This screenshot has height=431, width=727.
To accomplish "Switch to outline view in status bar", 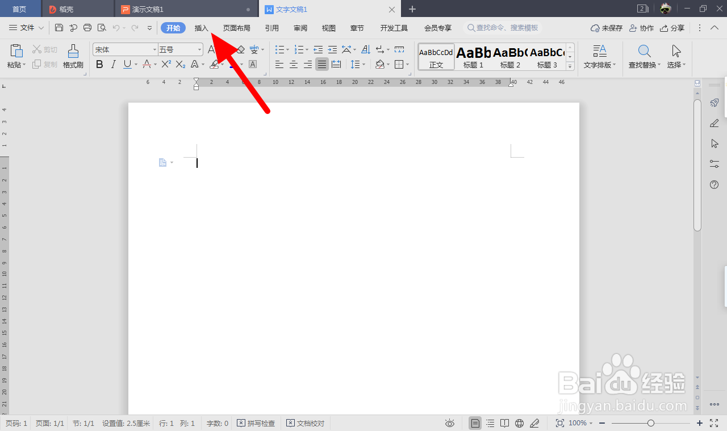I will (x=490, y=423).
